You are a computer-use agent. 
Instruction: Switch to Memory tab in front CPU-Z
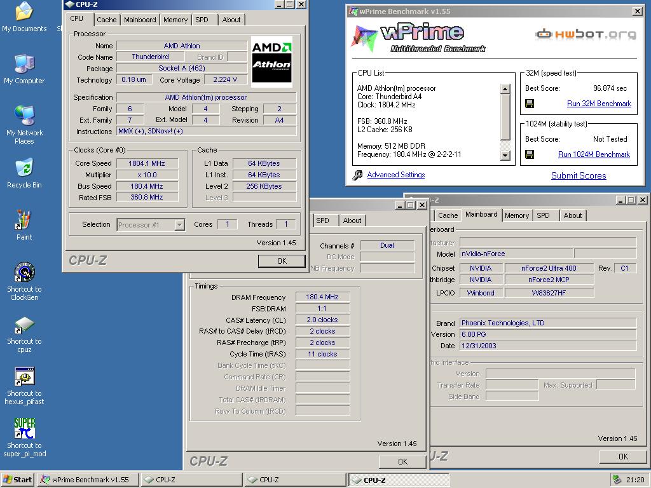coord(175,20)
